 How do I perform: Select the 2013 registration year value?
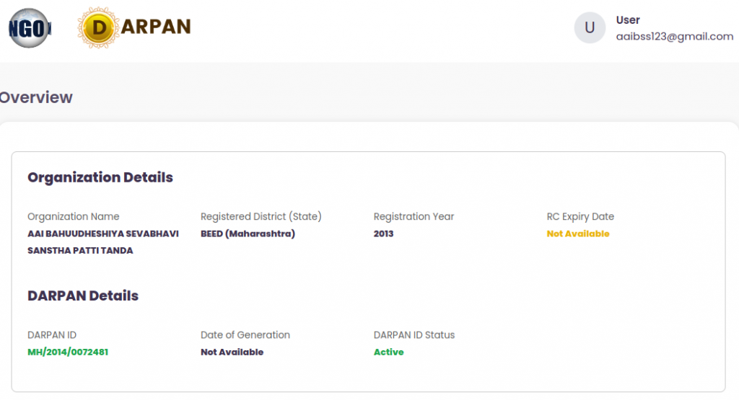(x=384, y=234)
